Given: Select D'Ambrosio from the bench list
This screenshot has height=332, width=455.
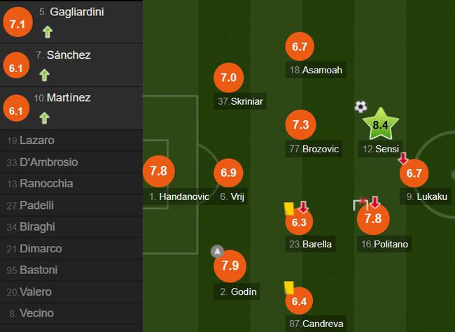Looking at the screenshot, I should 71,162.
